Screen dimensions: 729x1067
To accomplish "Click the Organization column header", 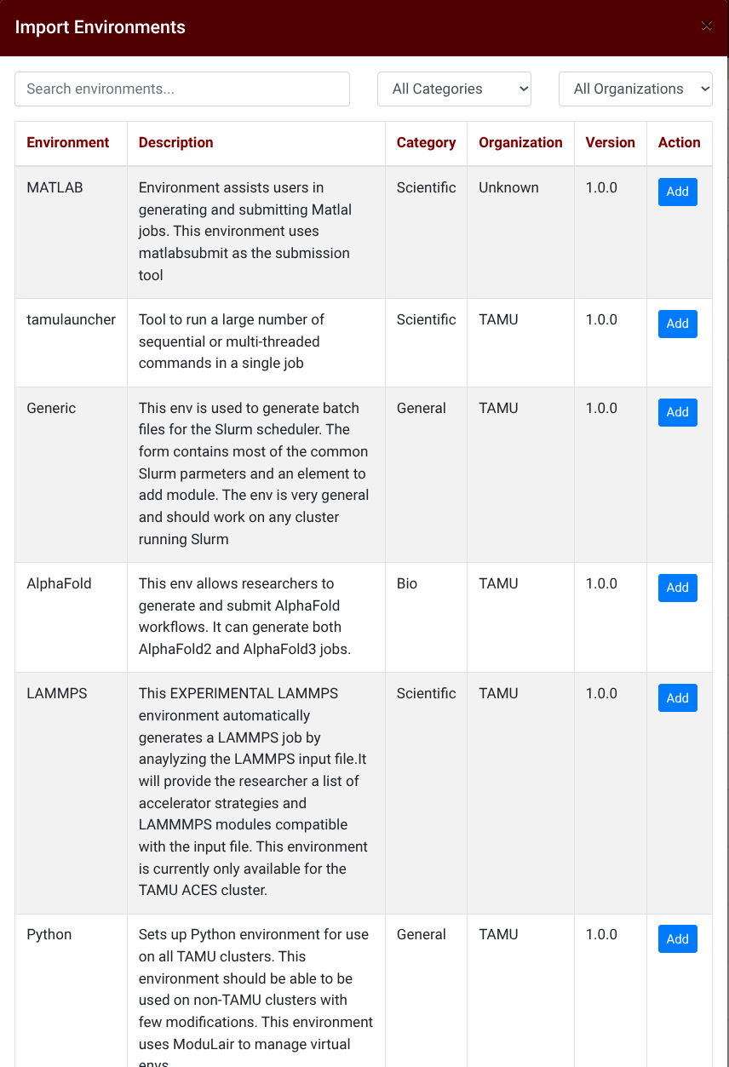I will (x=520, y=142).
